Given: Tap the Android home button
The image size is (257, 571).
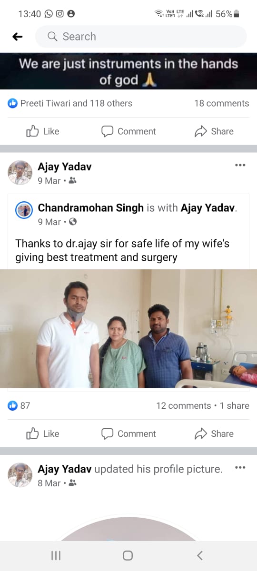Looking at the screenshot, I should click(x=128, y=555).
